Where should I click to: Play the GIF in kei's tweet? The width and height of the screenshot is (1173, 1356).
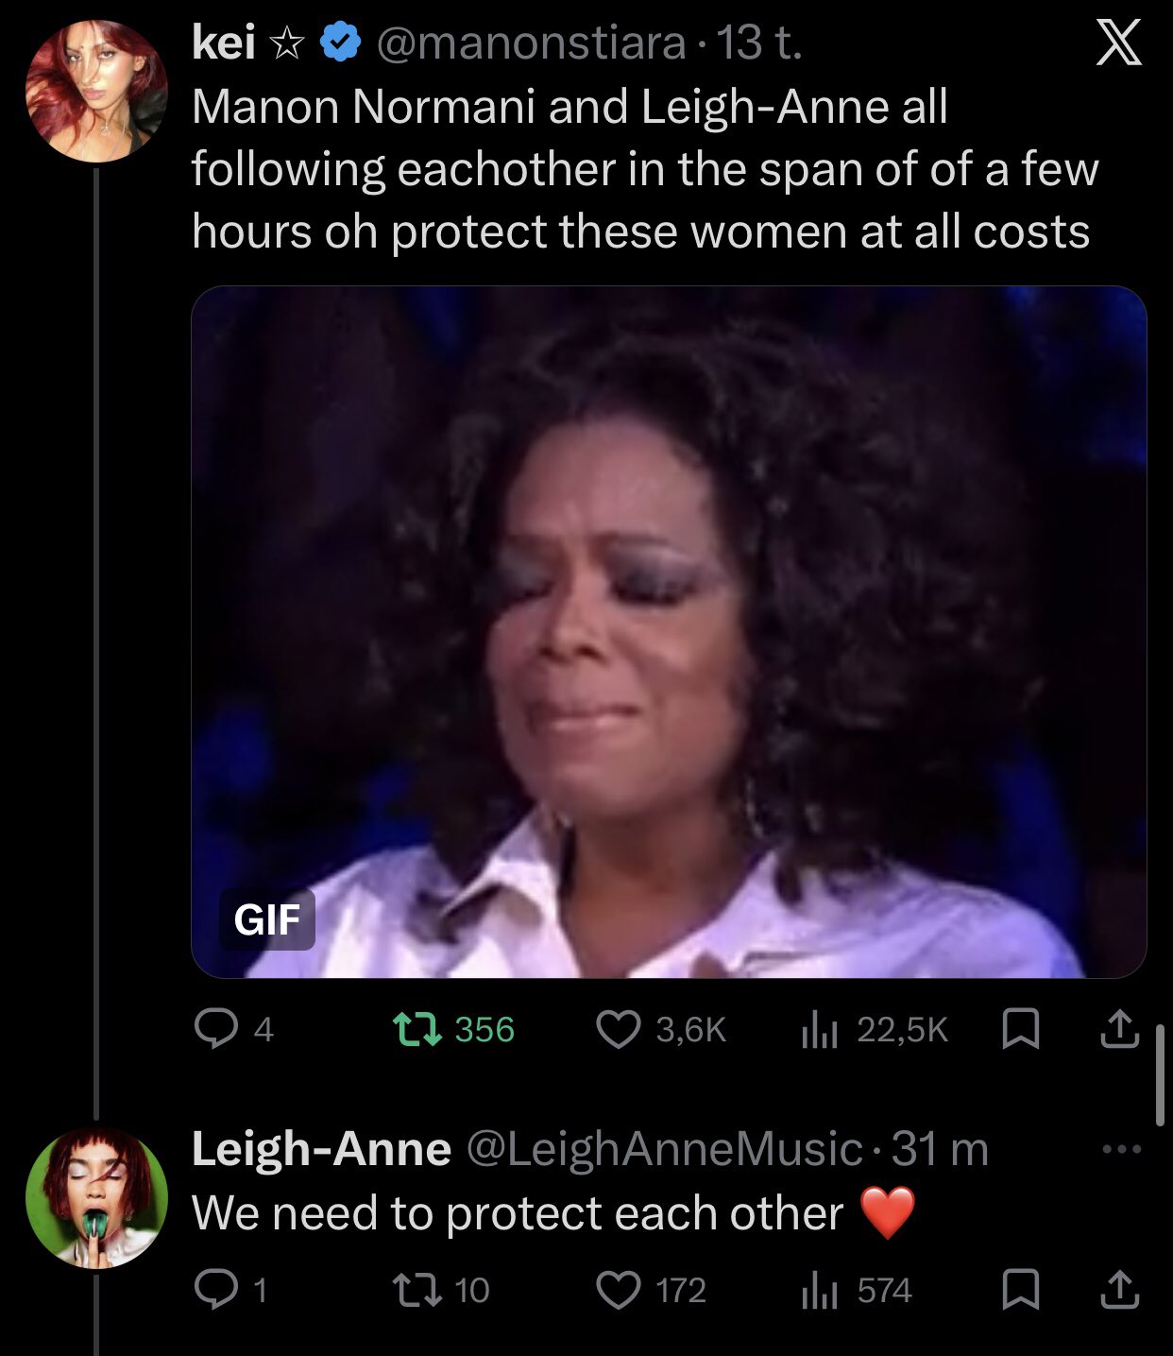coord(669,631)
